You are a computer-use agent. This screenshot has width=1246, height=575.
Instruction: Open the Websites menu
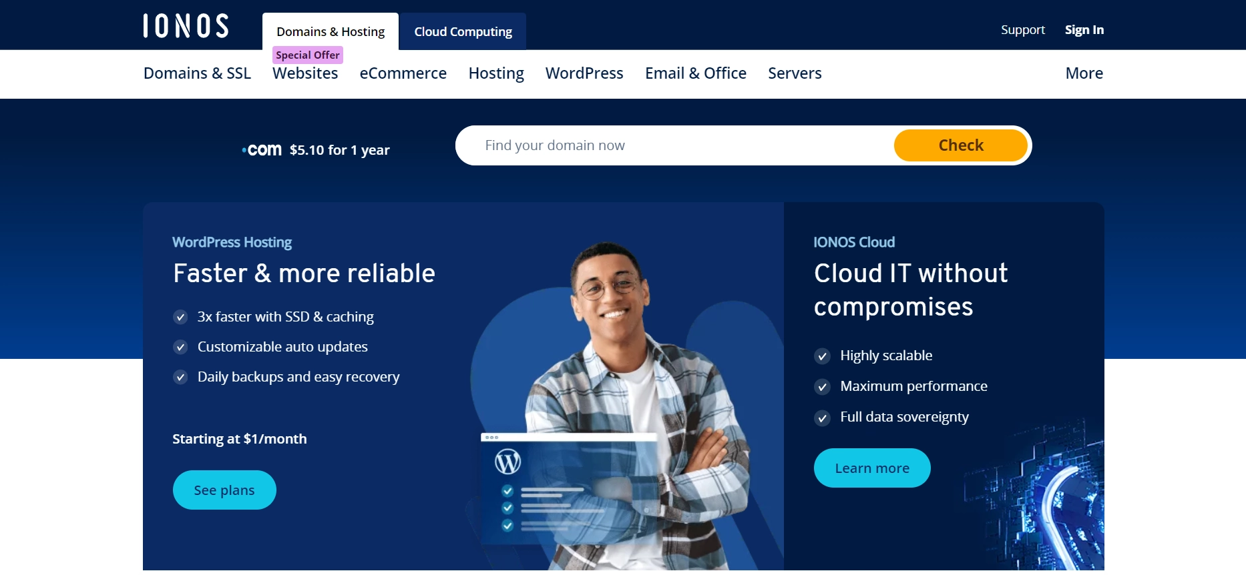pyautogui.click(x=305, y=73)
